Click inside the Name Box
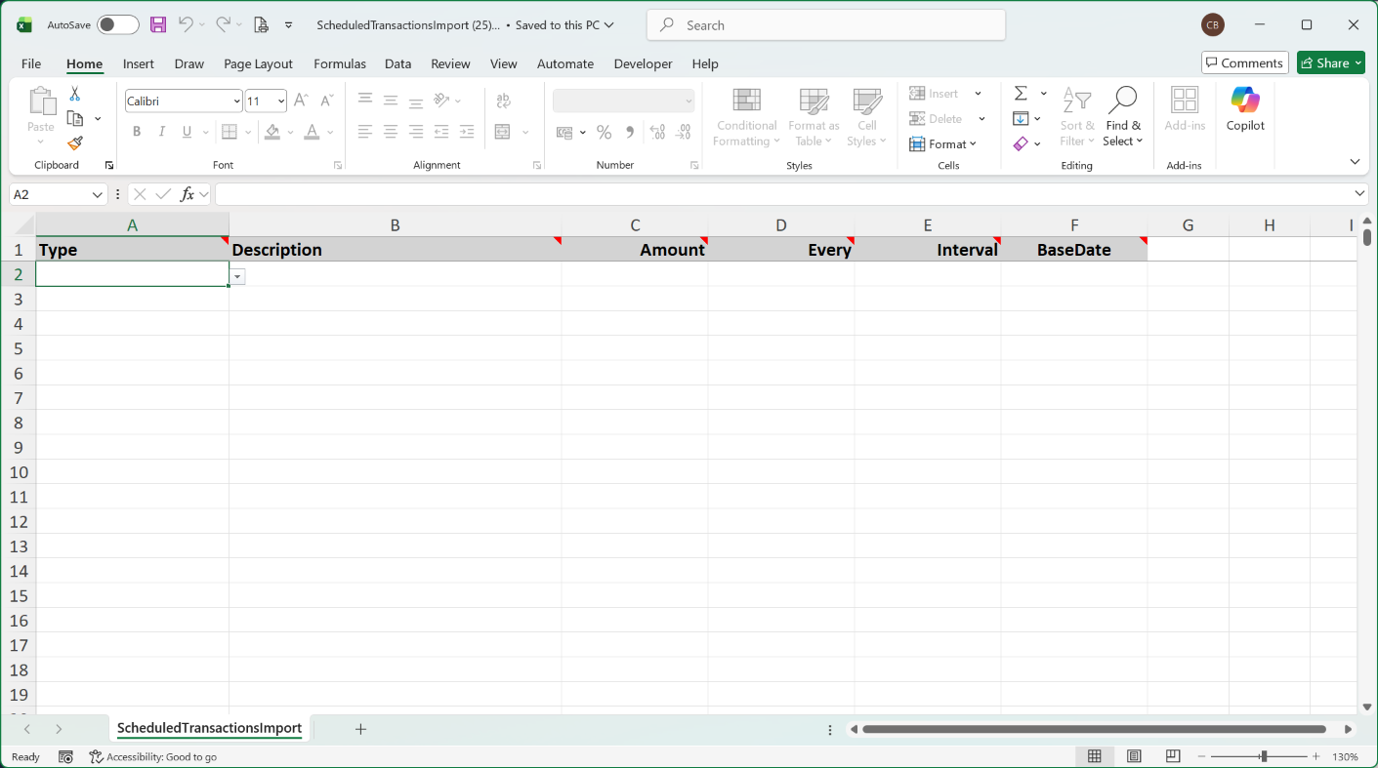Image resolution: width=1378 pixels, height=768 pixels. tap(51, 194)
